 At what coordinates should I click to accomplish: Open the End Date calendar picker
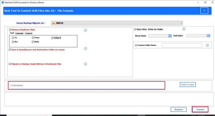208,36
